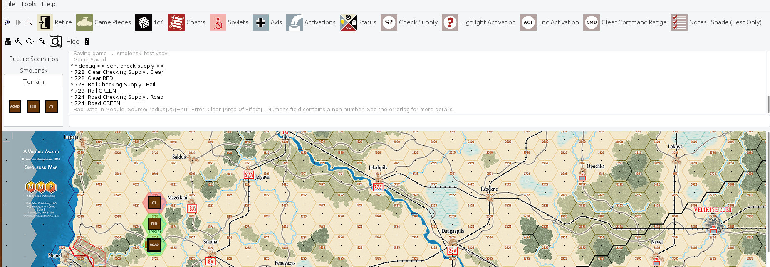
Task: Open the Soviets hammer-and-sickle icon
Action: click(218, 22)
